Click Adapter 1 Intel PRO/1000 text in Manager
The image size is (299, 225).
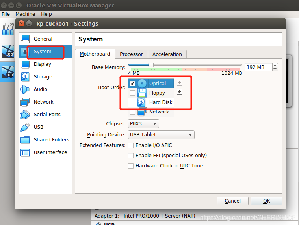(x=145, y=216)
